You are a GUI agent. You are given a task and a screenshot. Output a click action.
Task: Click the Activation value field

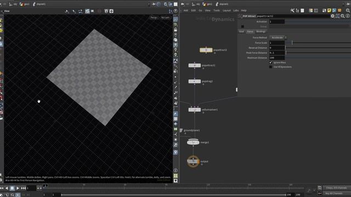[x=277, y=22]
